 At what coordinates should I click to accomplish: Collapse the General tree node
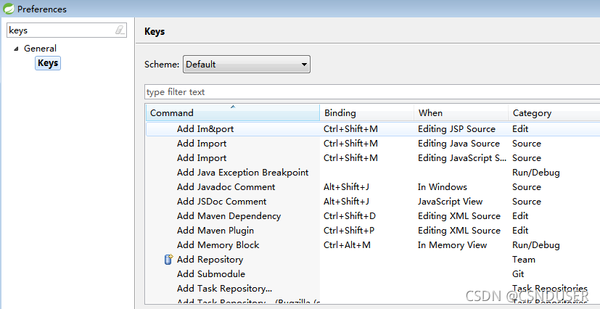tap(16, 49)
